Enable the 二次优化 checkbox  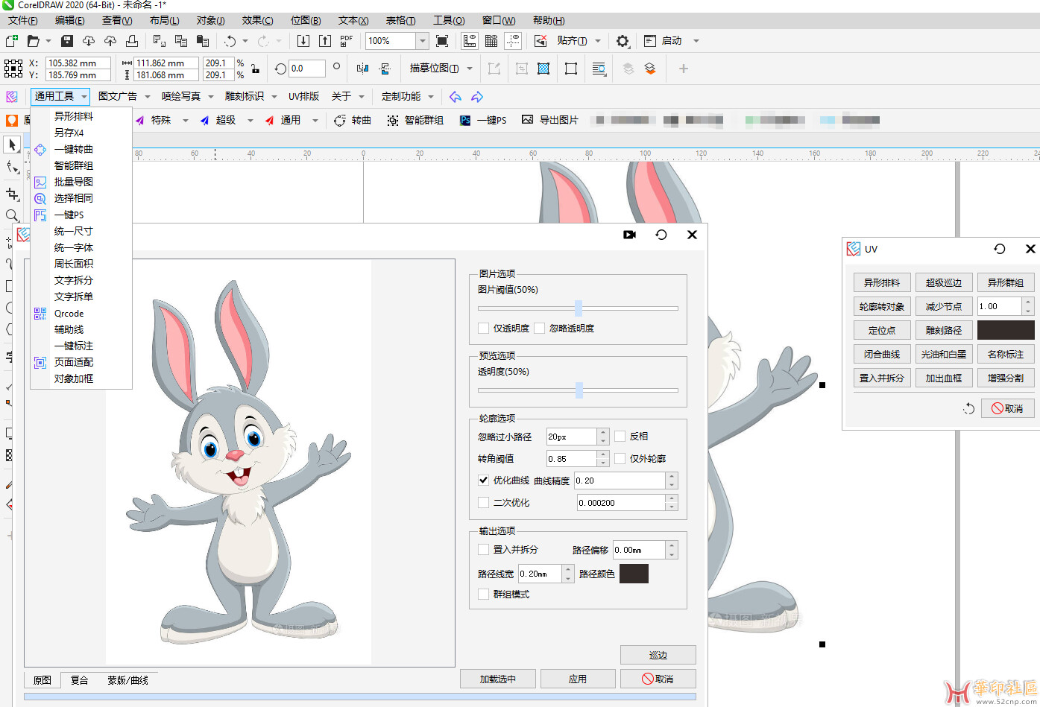pyautogui.click(x=484, y=503)
